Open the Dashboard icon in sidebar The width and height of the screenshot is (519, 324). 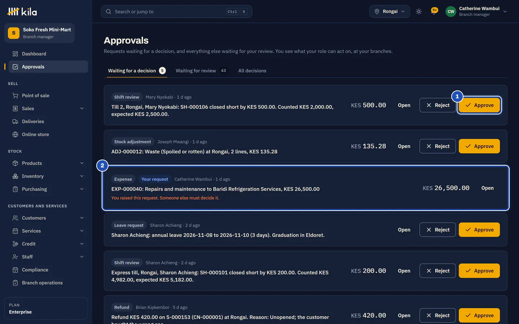(15, 54)
